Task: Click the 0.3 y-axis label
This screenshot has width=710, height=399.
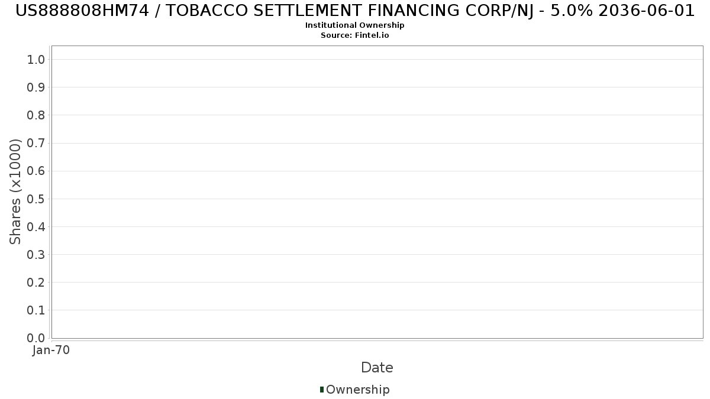Action: click(36, 255)
